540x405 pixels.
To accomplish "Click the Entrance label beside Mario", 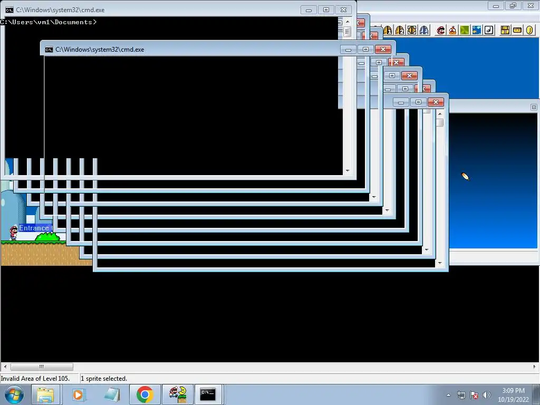I will click(x=34, y=228).
